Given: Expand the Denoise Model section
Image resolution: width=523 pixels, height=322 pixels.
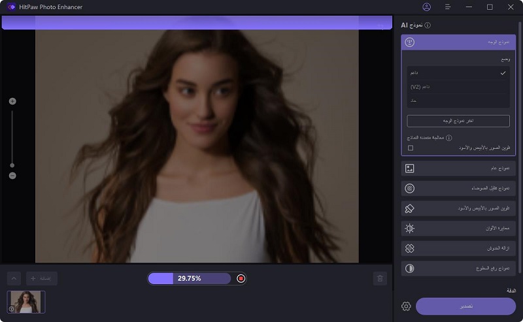Looking at the screenshot, I should [x=458, y=188].
